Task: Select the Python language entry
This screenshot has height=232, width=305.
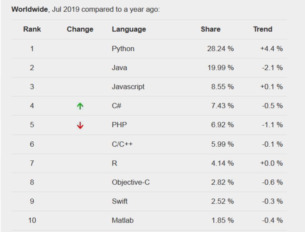Action: click(x=123, y=49)
